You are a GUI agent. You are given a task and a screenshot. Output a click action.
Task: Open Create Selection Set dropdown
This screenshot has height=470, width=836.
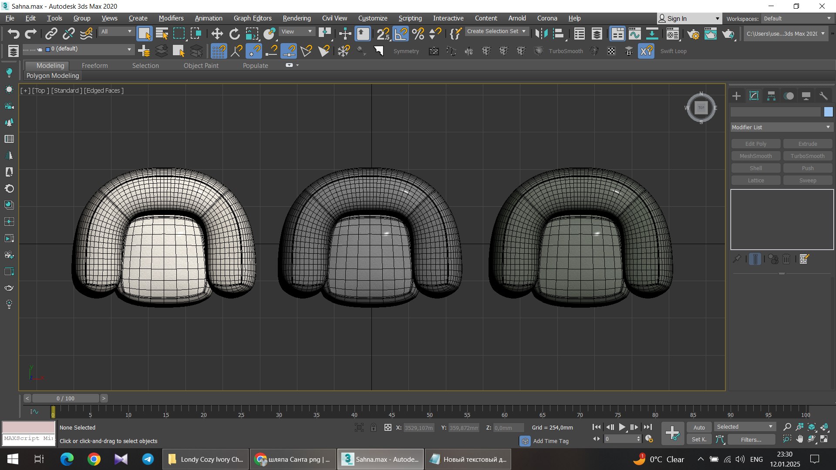click(x=496, y=31)
